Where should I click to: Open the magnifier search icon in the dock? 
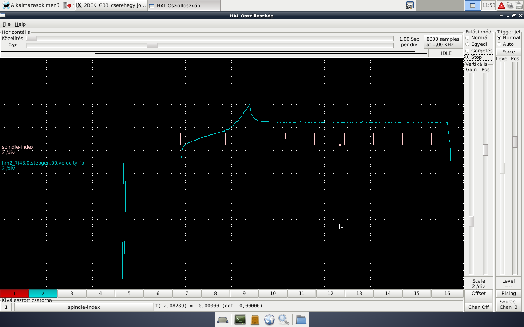click(x=284, y=320)
